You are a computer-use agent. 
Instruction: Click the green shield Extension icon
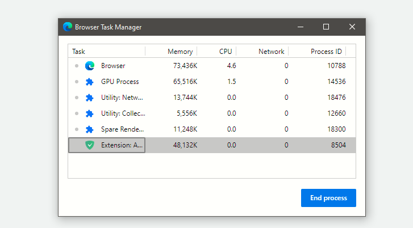tap(90, 145)
